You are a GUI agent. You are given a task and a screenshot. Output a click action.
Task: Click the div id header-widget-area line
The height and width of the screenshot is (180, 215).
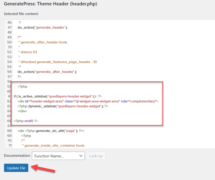[88, 101]
